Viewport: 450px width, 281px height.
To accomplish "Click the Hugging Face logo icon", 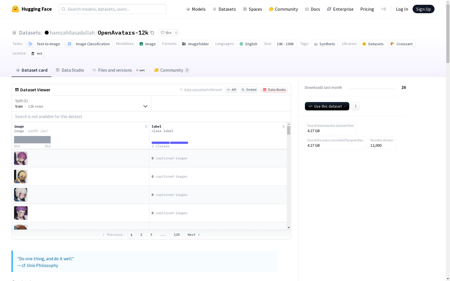I will pos(15,9).
